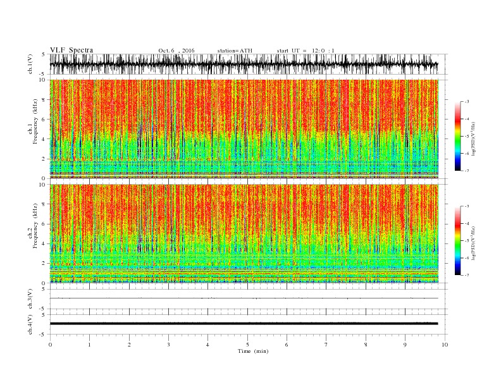501x387 pixels.
Task: Click the "5" upper tick on ch.3(V) axis
Action: [x=43, y=289]
